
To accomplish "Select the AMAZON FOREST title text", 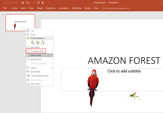I will click(x=124, y=61).
